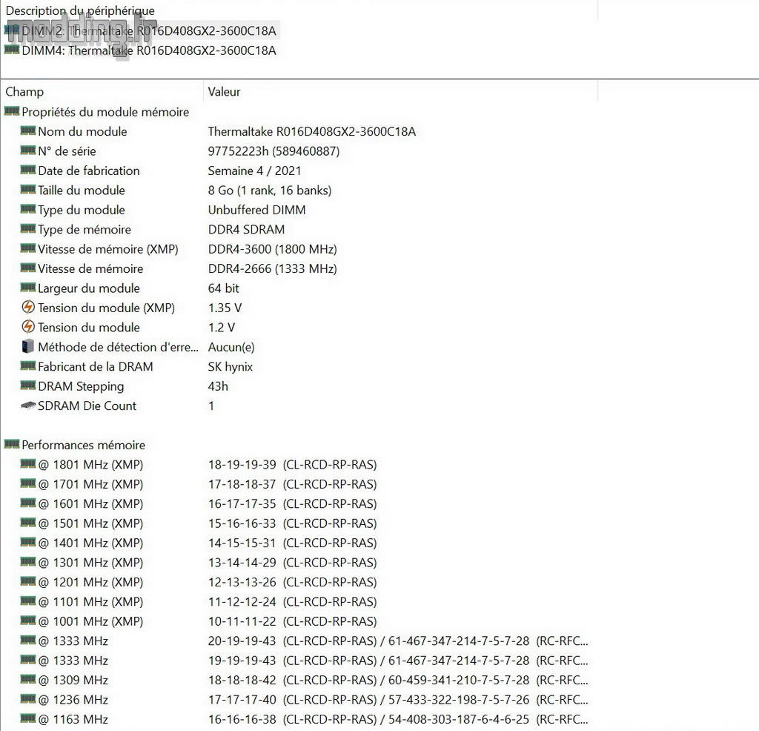Image resolution: width=759 pixels, height=731 pixels.
Task: Select the @ 1101 MHz (XMP) row
Action: tap(90, 602)
